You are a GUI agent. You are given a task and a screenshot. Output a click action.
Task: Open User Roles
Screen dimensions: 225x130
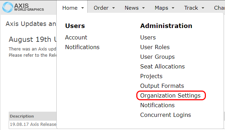155,47
